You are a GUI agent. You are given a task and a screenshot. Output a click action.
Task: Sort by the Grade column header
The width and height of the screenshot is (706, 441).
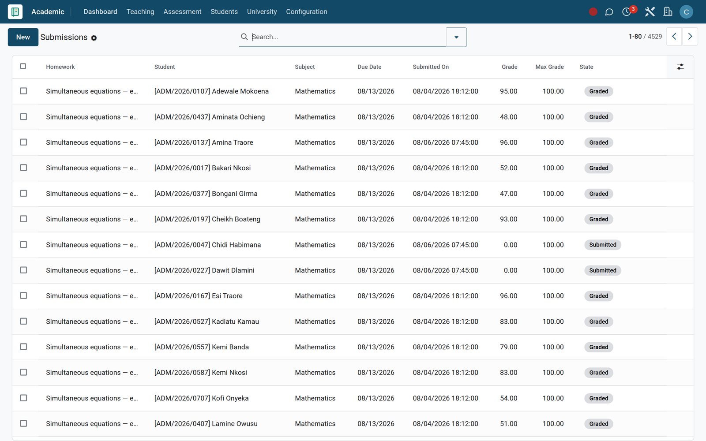coord(509,67)
